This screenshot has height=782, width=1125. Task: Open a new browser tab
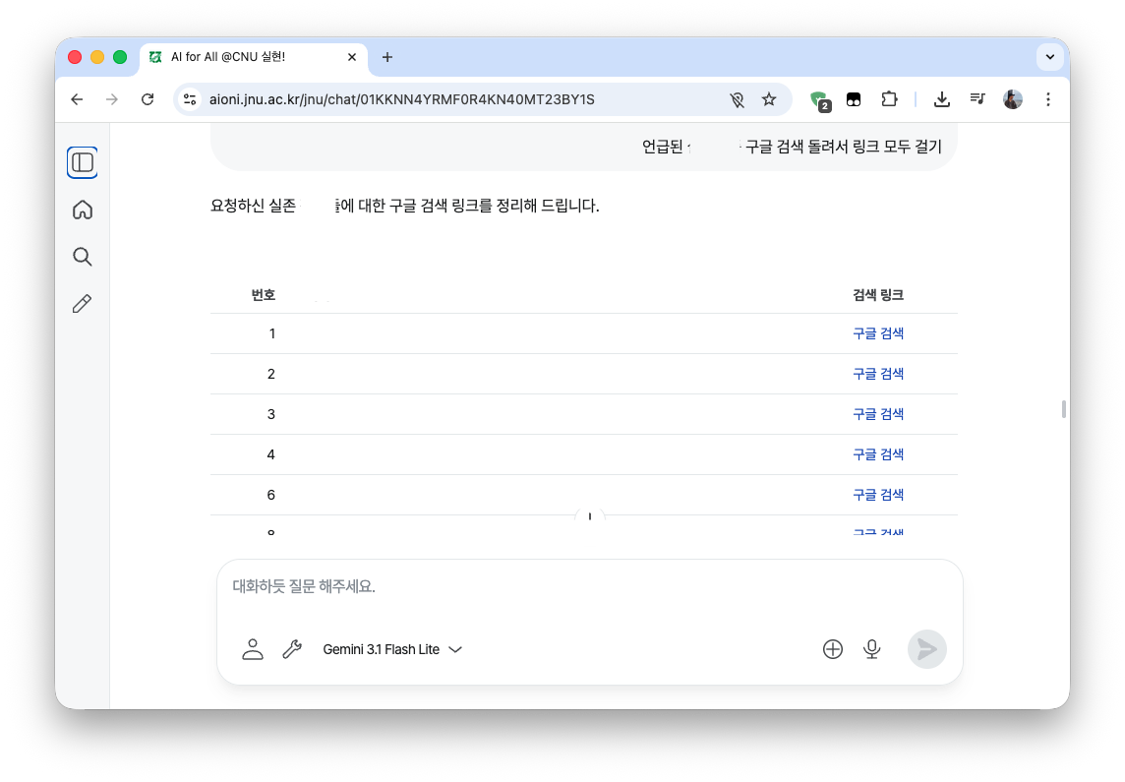click(387, 57)
